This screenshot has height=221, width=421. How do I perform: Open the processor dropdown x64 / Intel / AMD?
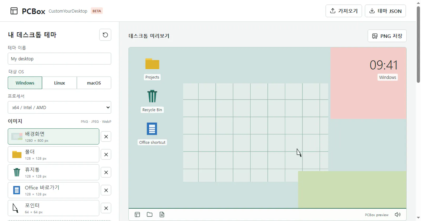[59, 107]
